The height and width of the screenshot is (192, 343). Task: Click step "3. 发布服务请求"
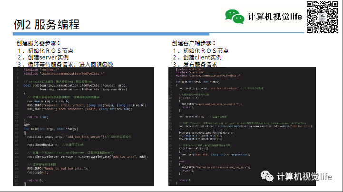point(195,65)
